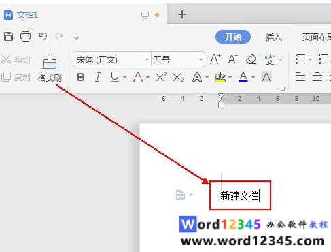Apply yellow text highlight color
Viewport: 331px width, 252px height.
pyautogui.click(x=220, y=78)
